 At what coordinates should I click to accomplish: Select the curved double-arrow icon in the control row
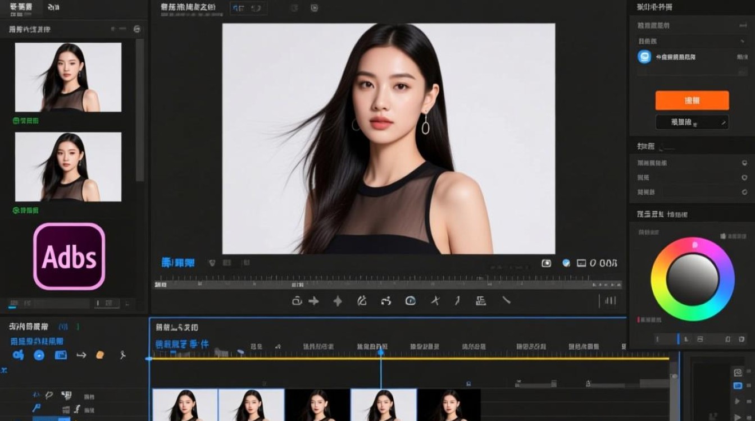point(385,301)
